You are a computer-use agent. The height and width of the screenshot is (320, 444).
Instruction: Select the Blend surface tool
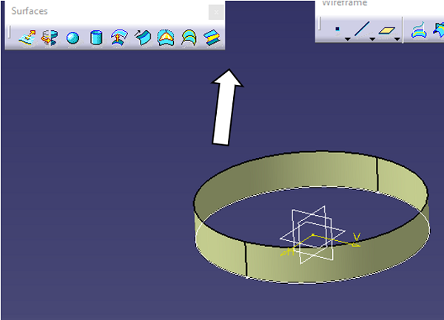[212, 38]
